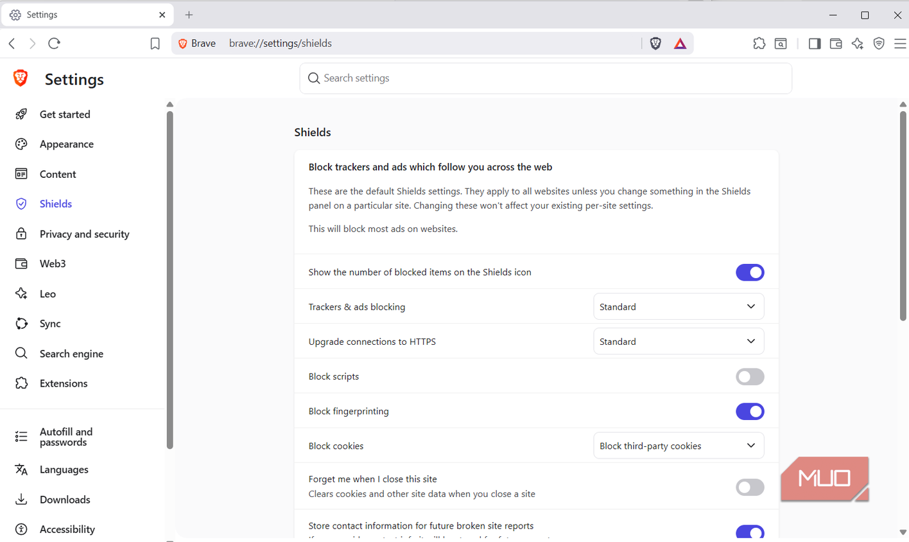909x542 pixels.
Task: Disable the Block fingerprinting switch
Action: (x=750, y=411)
